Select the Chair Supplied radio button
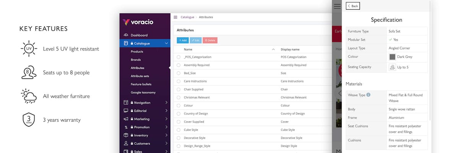 (x=179, y=89)
